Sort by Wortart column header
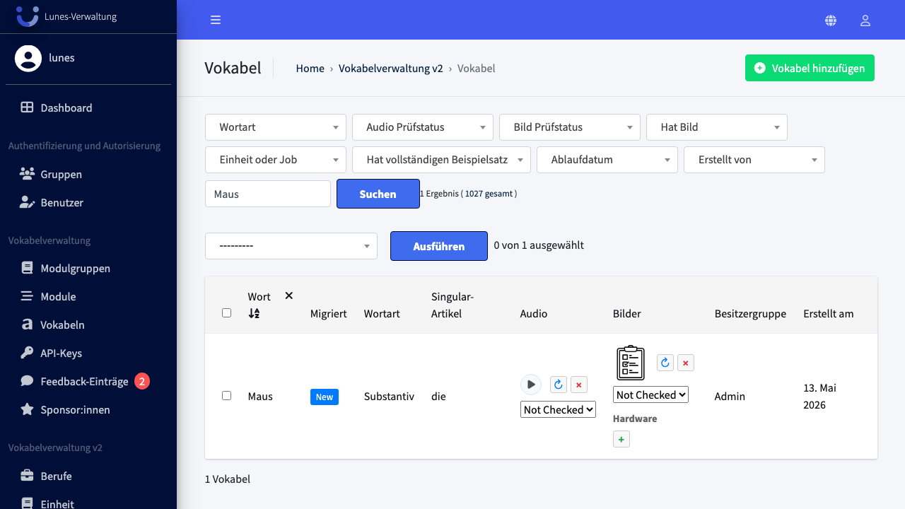Viewport: 905px width, 509px height. point(382,313)
